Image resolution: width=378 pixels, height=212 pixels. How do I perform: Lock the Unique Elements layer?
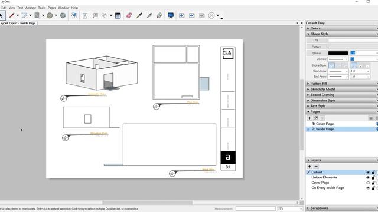click(373, 178)
